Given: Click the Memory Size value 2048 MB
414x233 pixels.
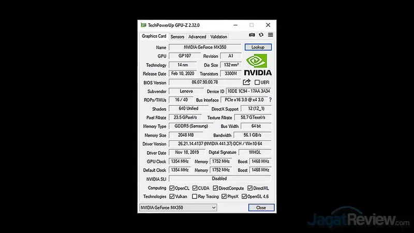Looking at the screenshot, I should [x=186, y=135].
